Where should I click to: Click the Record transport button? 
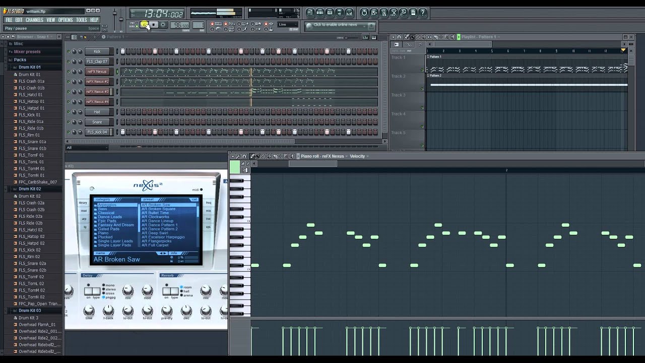point(163,25)
